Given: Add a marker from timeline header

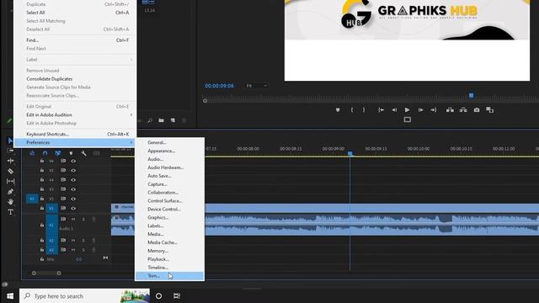Looking at the screenshot, I should 71,153.
